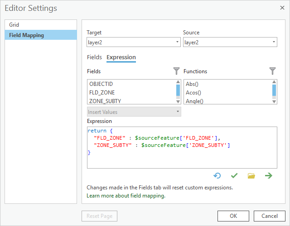
Task: Click the Functions list filter funnel icon
Action: [x=272, y=71]
